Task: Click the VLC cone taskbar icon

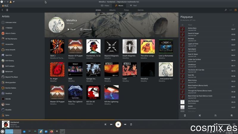Action: (41, 131)
